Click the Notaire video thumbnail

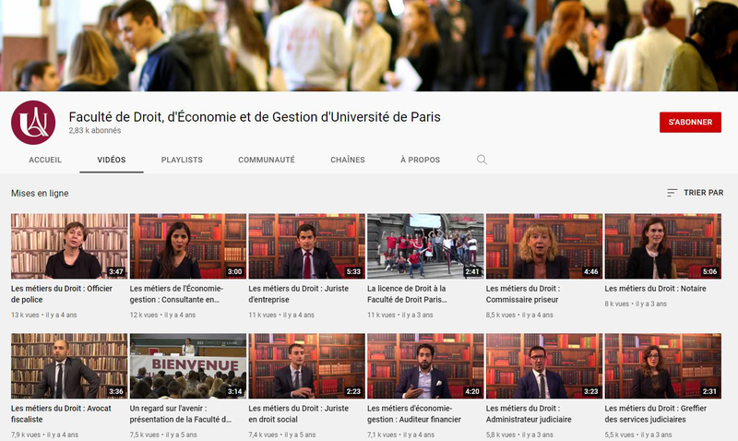tap(662, 246)
